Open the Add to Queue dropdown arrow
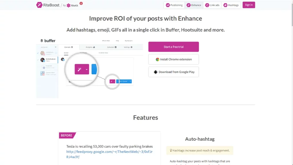This screenshot has width=293, height=165. (130, 81)
